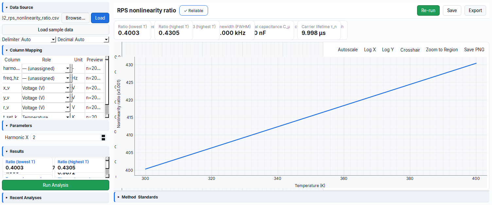The image size is (492, 205).
Task: Click the 'Role' column header
Action: pyautogui.click(x=46, y=60)
